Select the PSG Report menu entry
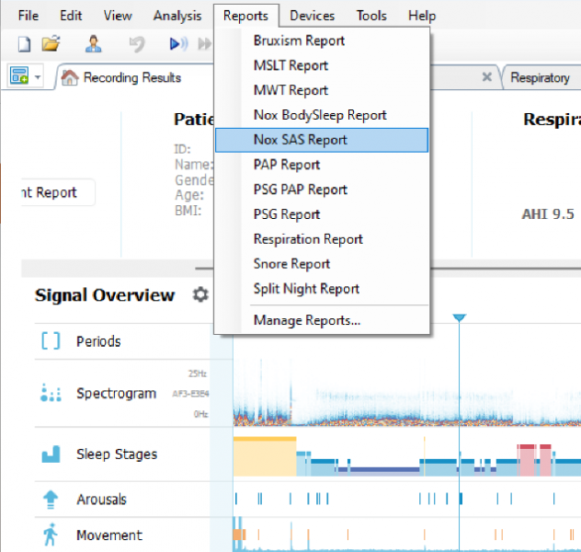 pyautogui.click(x=287, y=214)
